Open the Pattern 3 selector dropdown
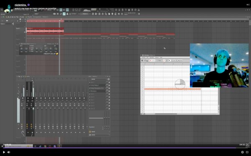Screen dimensions: 251x156 pyautogui.click(x=85, y=14)
